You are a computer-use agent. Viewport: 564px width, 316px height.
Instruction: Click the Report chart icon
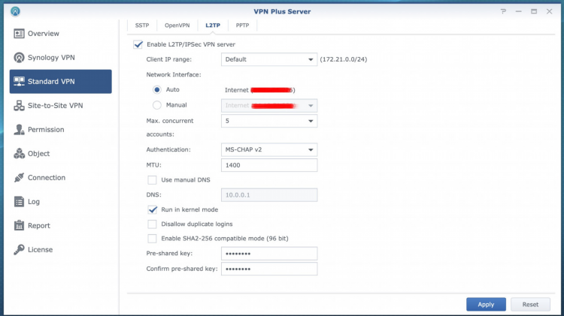19,225
